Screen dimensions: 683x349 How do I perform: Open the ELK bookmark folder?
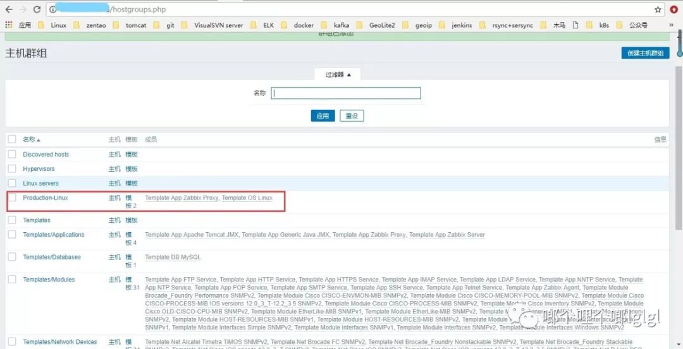tap(262, 25)
